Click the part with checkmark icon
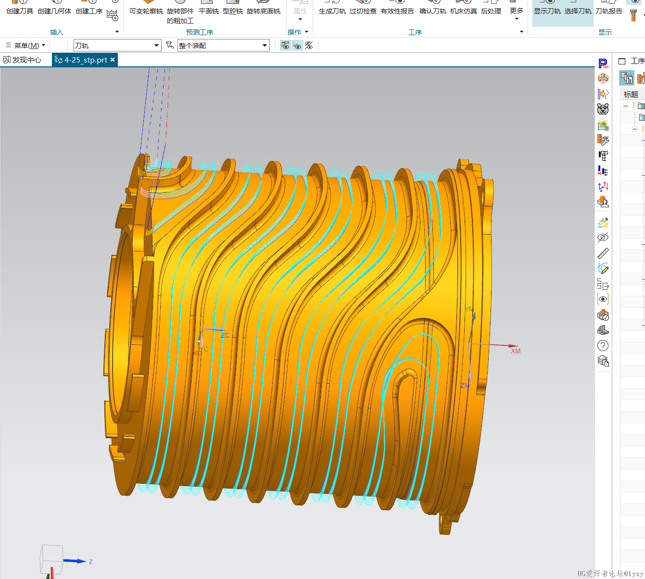 click(x=603, y=315)
